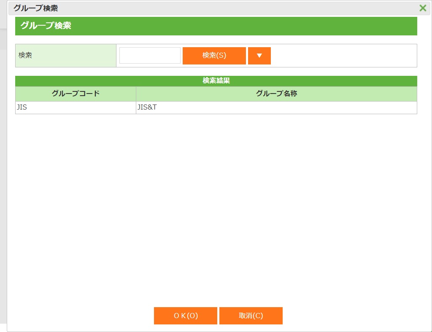The height and width of the screenshot is (332, 432).
Task: Click the 検索結果 table title bar
Action: (216, 81)
